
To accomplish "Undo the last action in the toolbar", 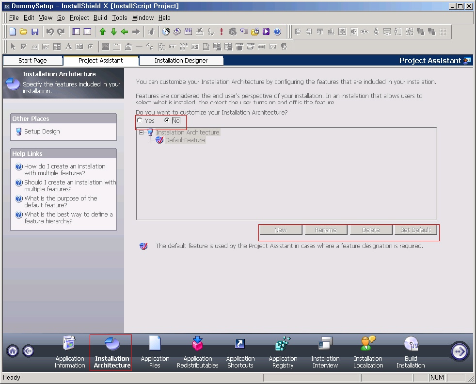I will point(50,32).
